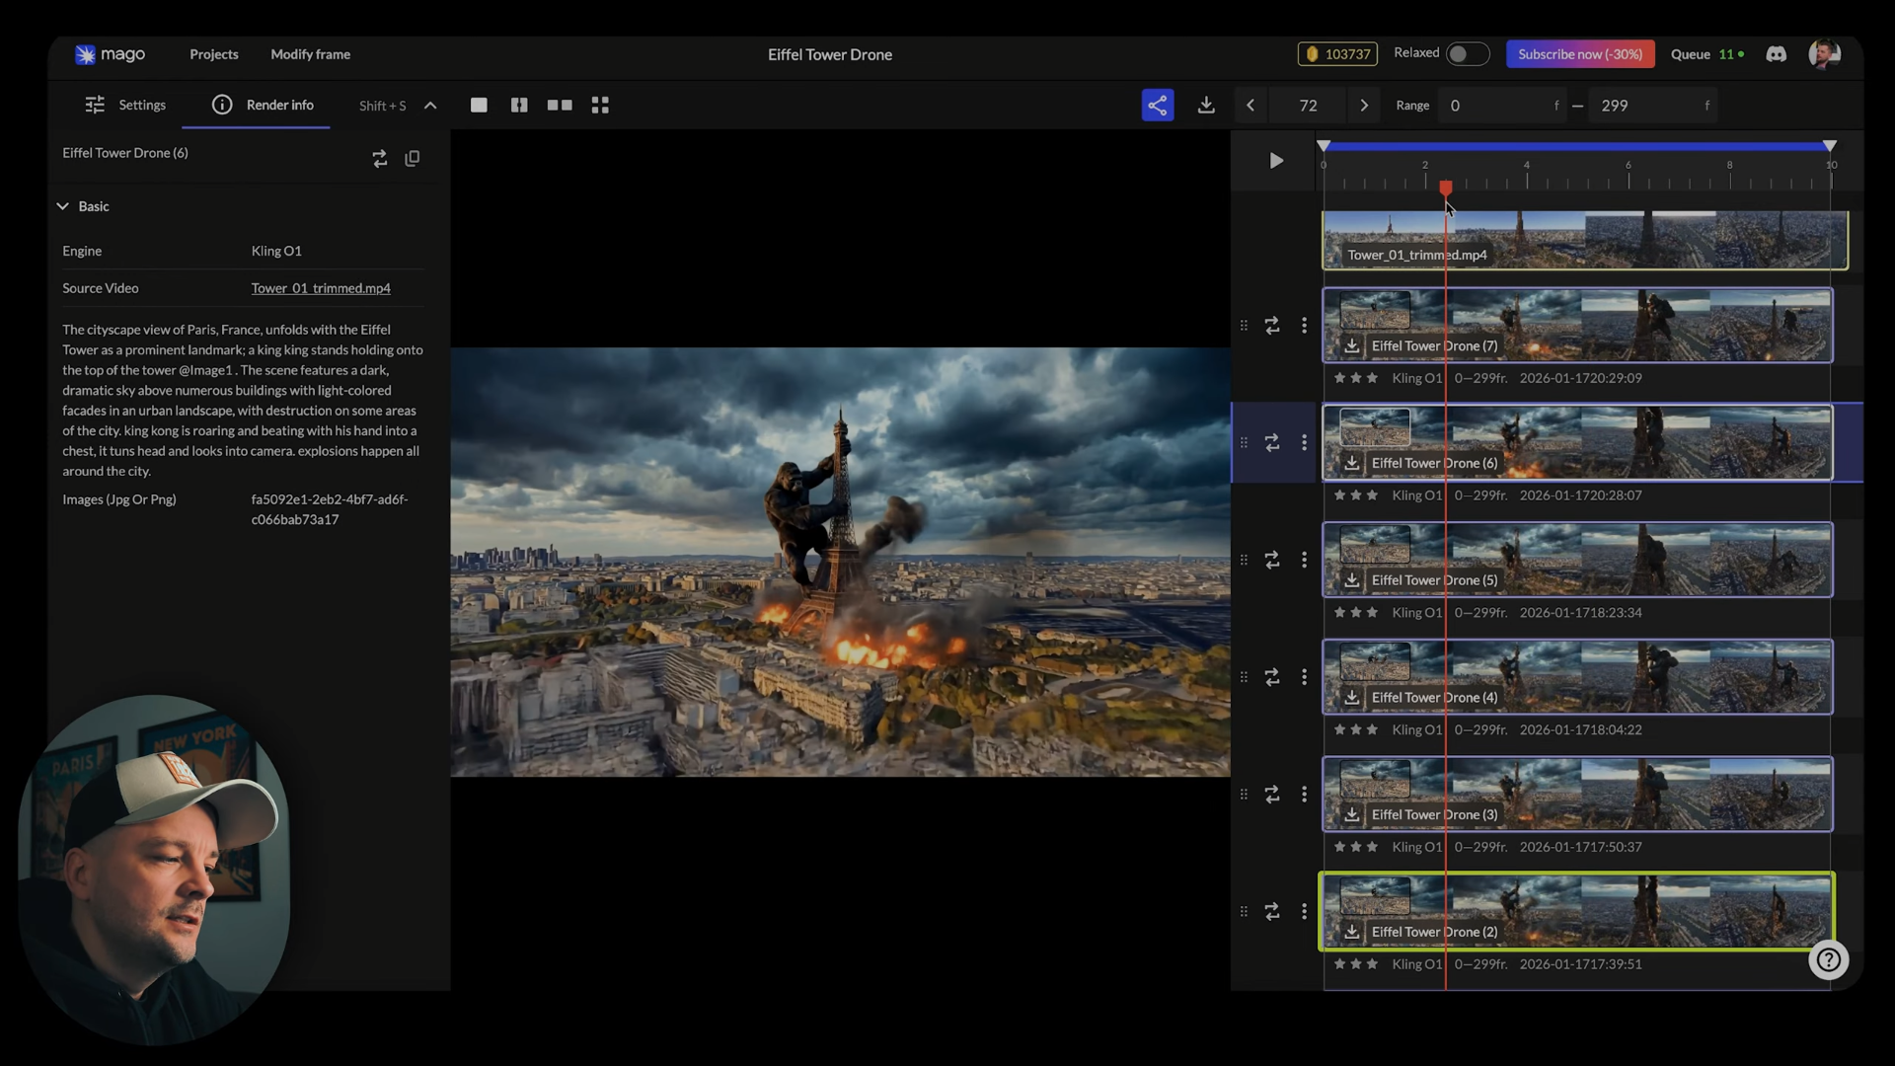Open the Tower_01_trimmed.mp4 source video link
Viewport: 1895px width, 1066px height.
tap(321, 288)
